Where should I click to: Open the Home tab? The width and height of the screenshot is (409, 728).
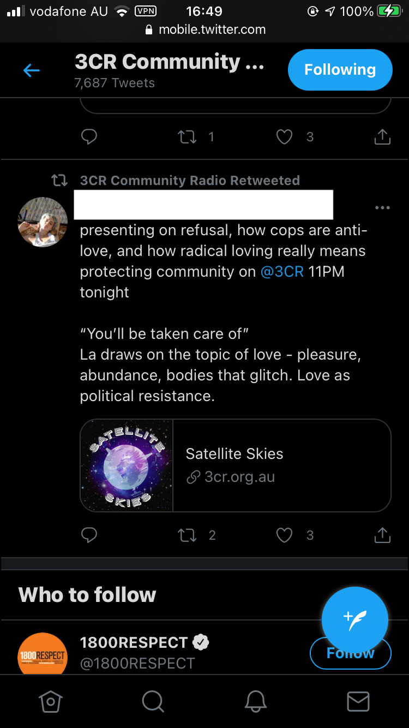tap(51, 702)
